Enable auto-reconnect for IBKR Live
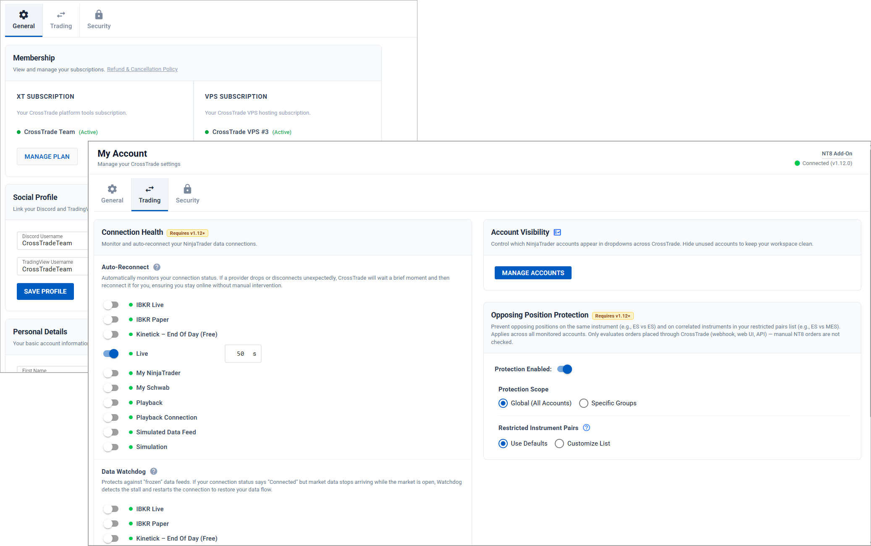871x546 pixels. click(111, 305)
